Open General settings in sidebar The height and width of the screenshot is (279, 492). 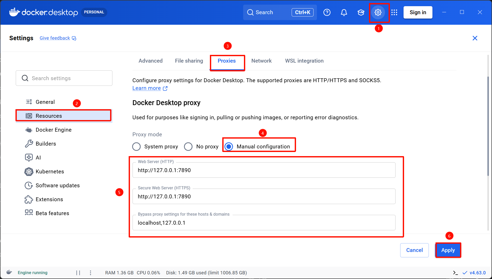click(64, 102)
